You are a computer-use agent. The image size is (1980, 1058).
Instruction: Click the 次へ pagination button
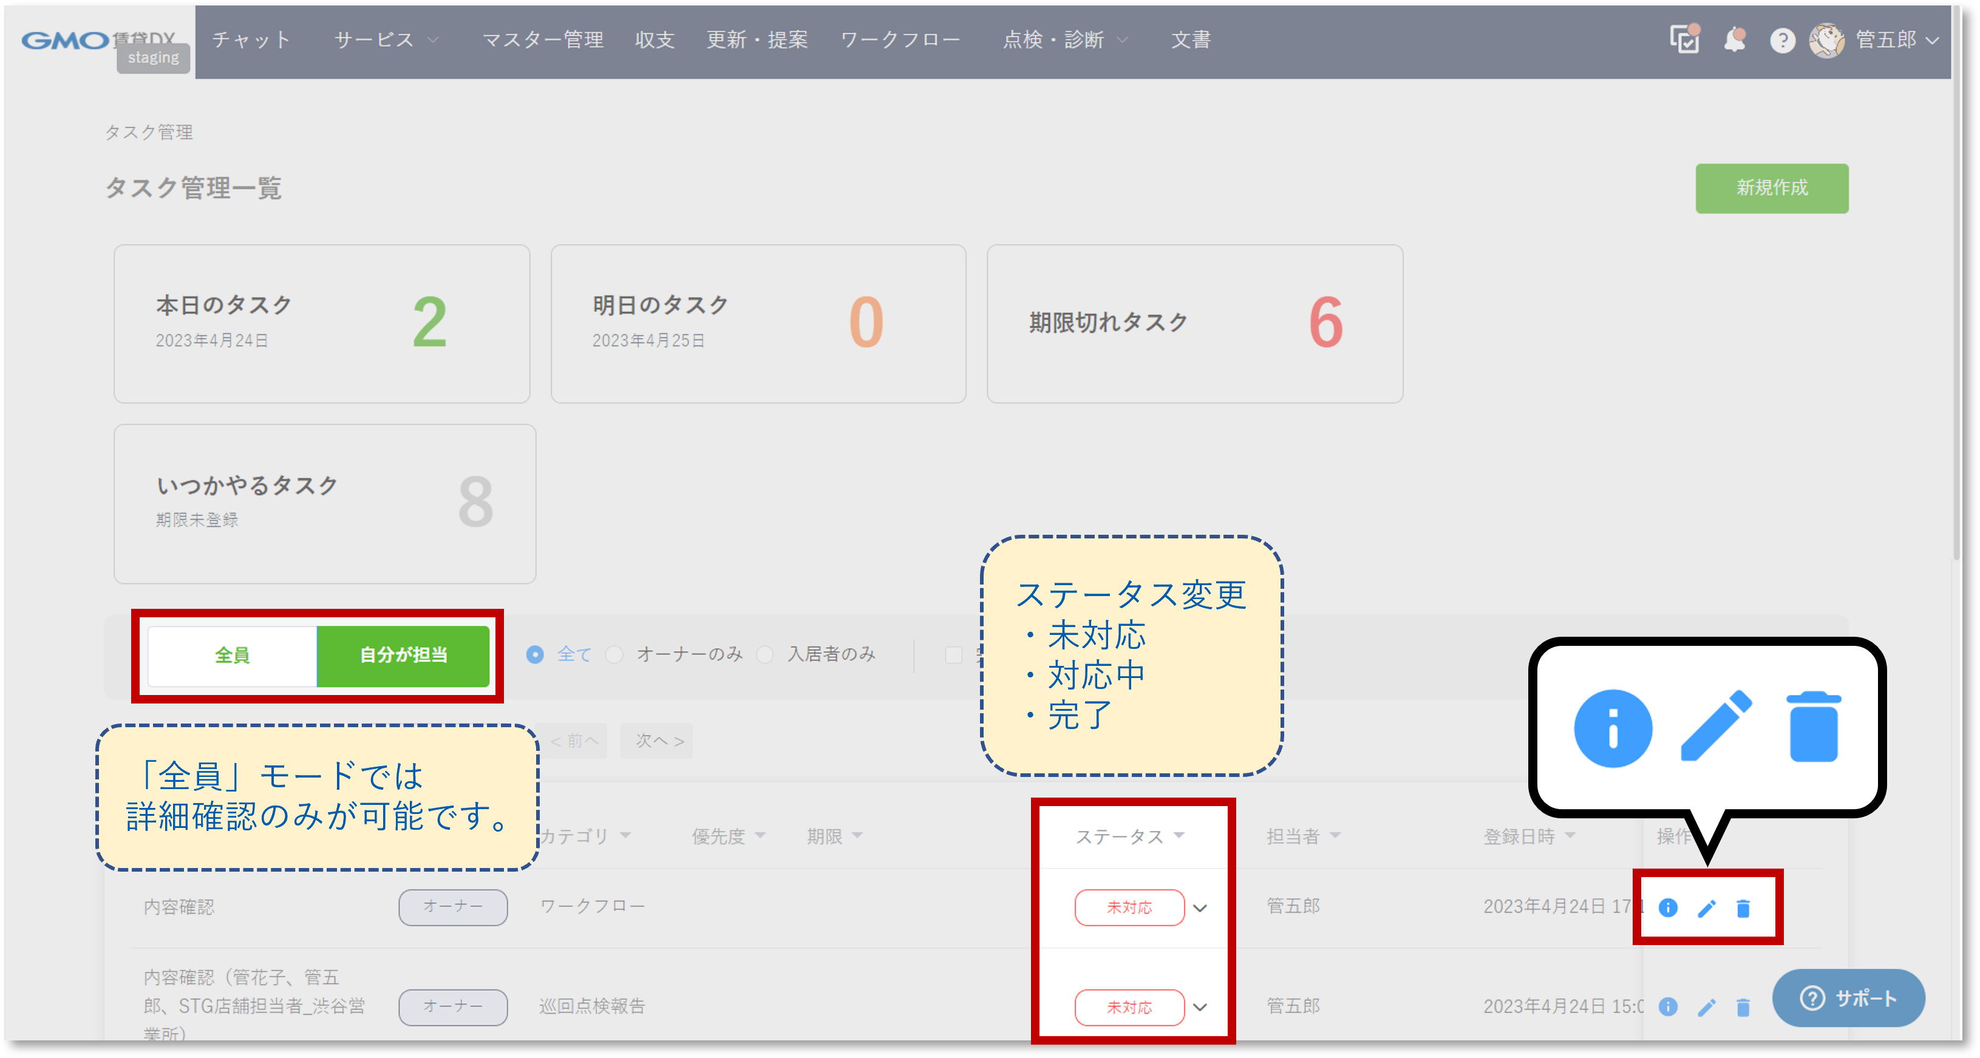click(658, 741)
